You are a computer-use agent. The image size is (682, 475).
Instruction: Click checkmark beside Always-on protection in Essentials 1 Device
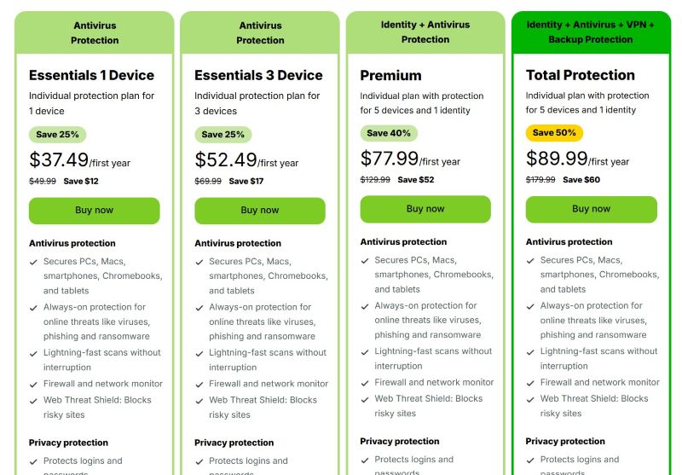pos(33,308)
